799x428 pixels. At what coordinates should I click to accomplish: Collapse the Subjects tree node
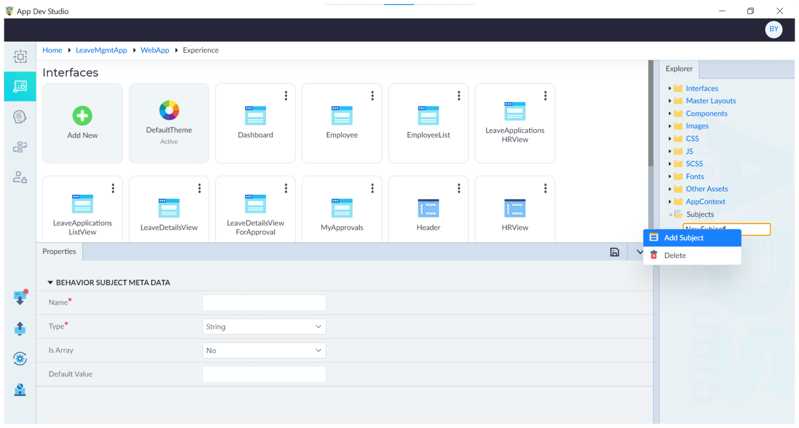tap(670, 215)
